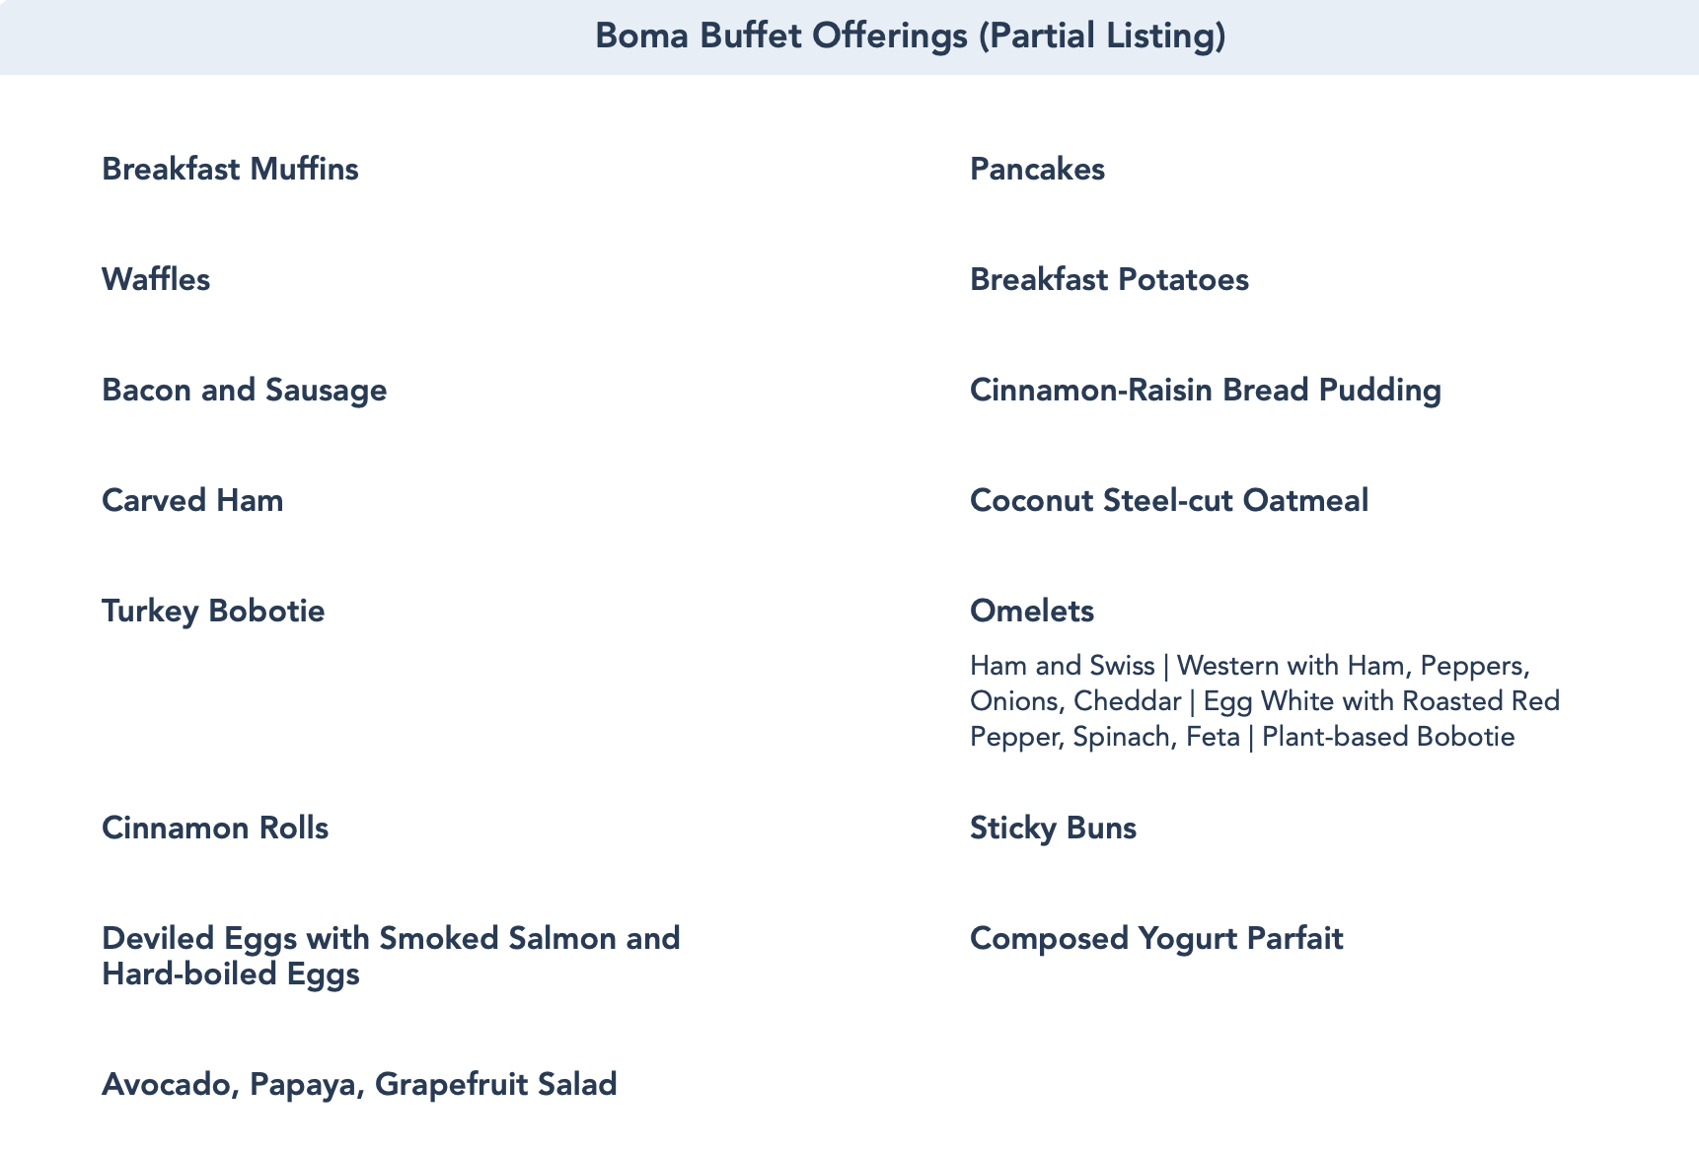
Task: Click the Breakfast Potatoes heading
Action: [x=1109, y=279]
